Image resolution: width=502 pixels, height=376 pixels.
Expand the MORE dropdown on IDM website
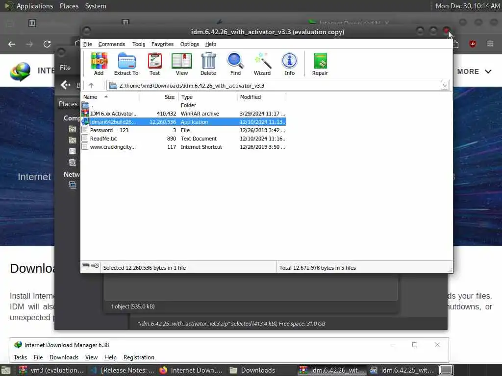point(474,71)
